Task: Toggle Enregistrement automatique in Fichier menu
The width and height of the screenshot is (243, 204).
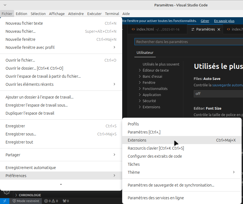Action: click(x=31, y=168)
